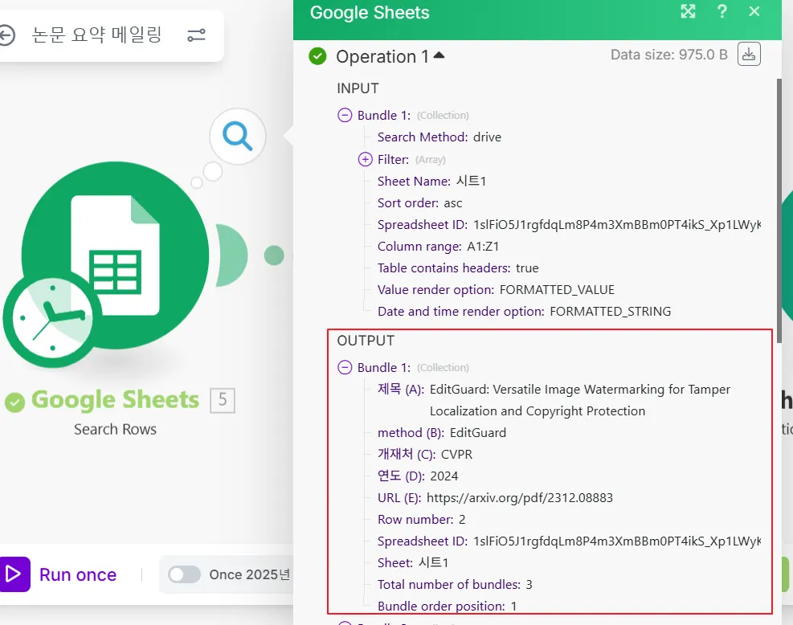Click the module's green connector dot
The height and width of the screenshot is (625, 793).
click(x=274, y=255)
